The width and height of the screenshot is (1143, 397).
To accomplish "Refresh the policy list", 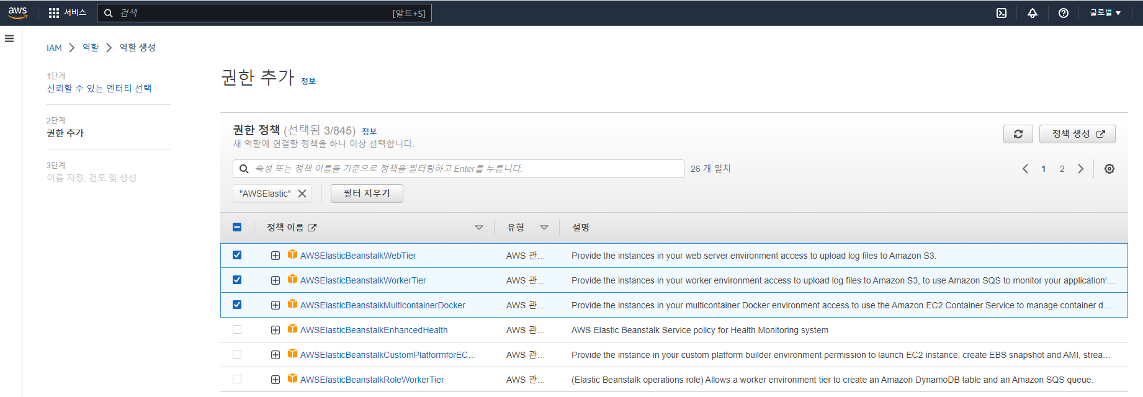I will tap(1018, 134).
